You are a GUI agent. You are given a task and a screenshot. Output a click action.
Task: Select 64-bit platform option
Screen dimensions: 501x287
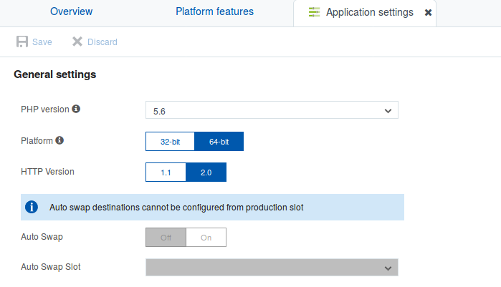pos(219,142)
